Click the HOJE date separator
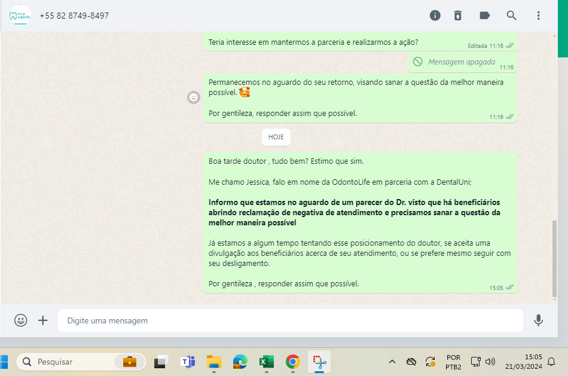Screen dimensions: 568x376 pos(276,137)
